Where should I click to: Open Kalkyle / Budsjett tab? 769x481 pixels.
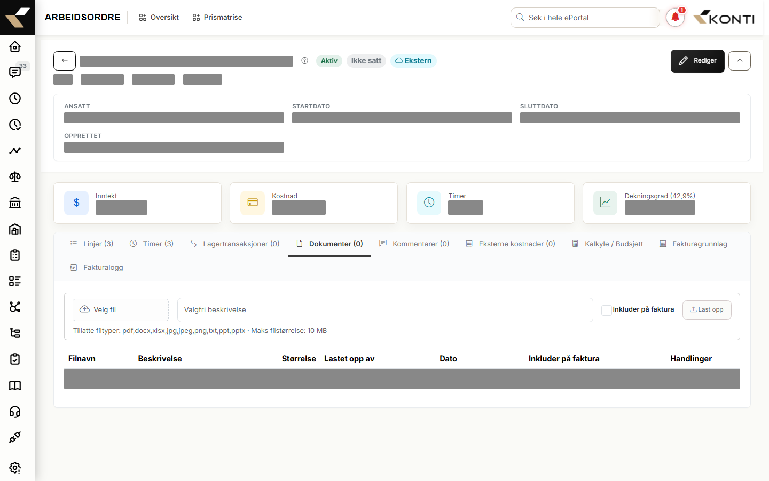click(608, 244)
